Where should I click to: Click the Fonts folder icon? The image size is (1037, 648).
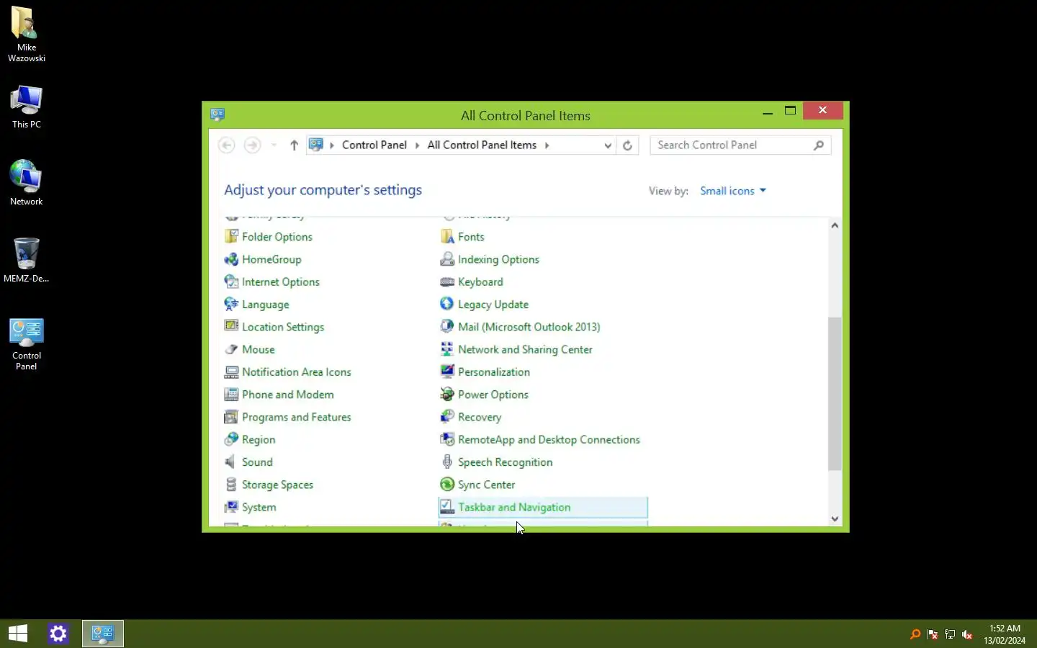click(447, 236)
